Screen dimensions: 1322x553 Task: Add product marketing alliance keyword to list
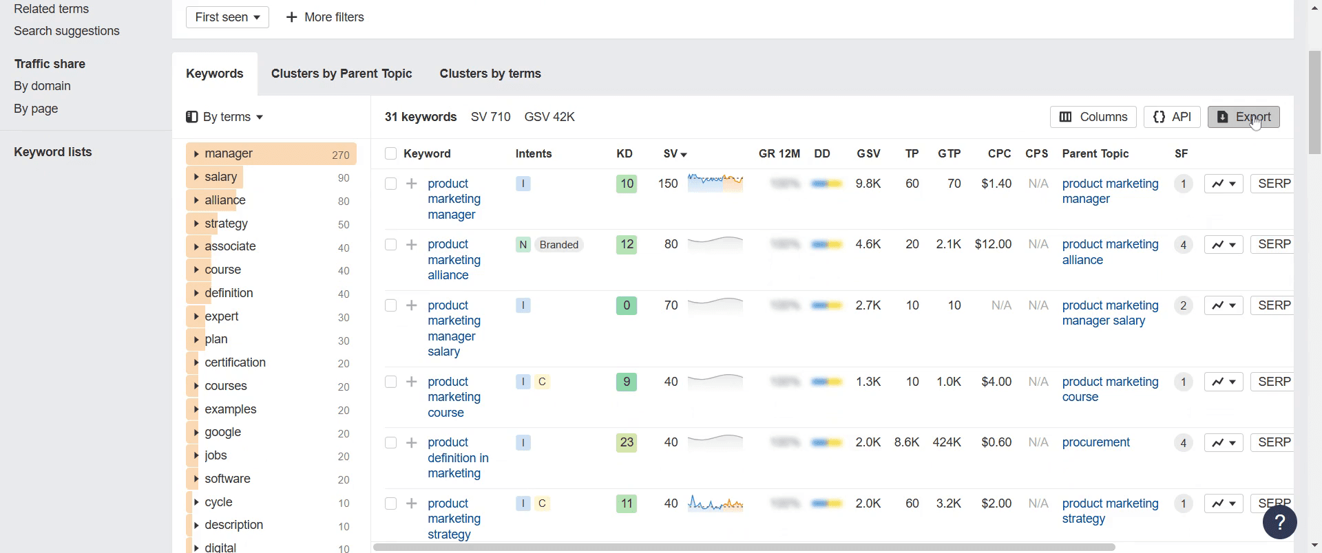(x=412, y=244)
